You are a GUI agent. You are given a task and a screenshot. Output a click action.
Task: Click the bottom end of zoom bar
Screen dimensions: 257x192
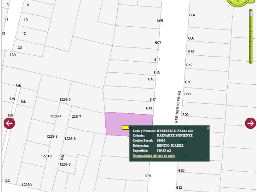pos(251,62)
